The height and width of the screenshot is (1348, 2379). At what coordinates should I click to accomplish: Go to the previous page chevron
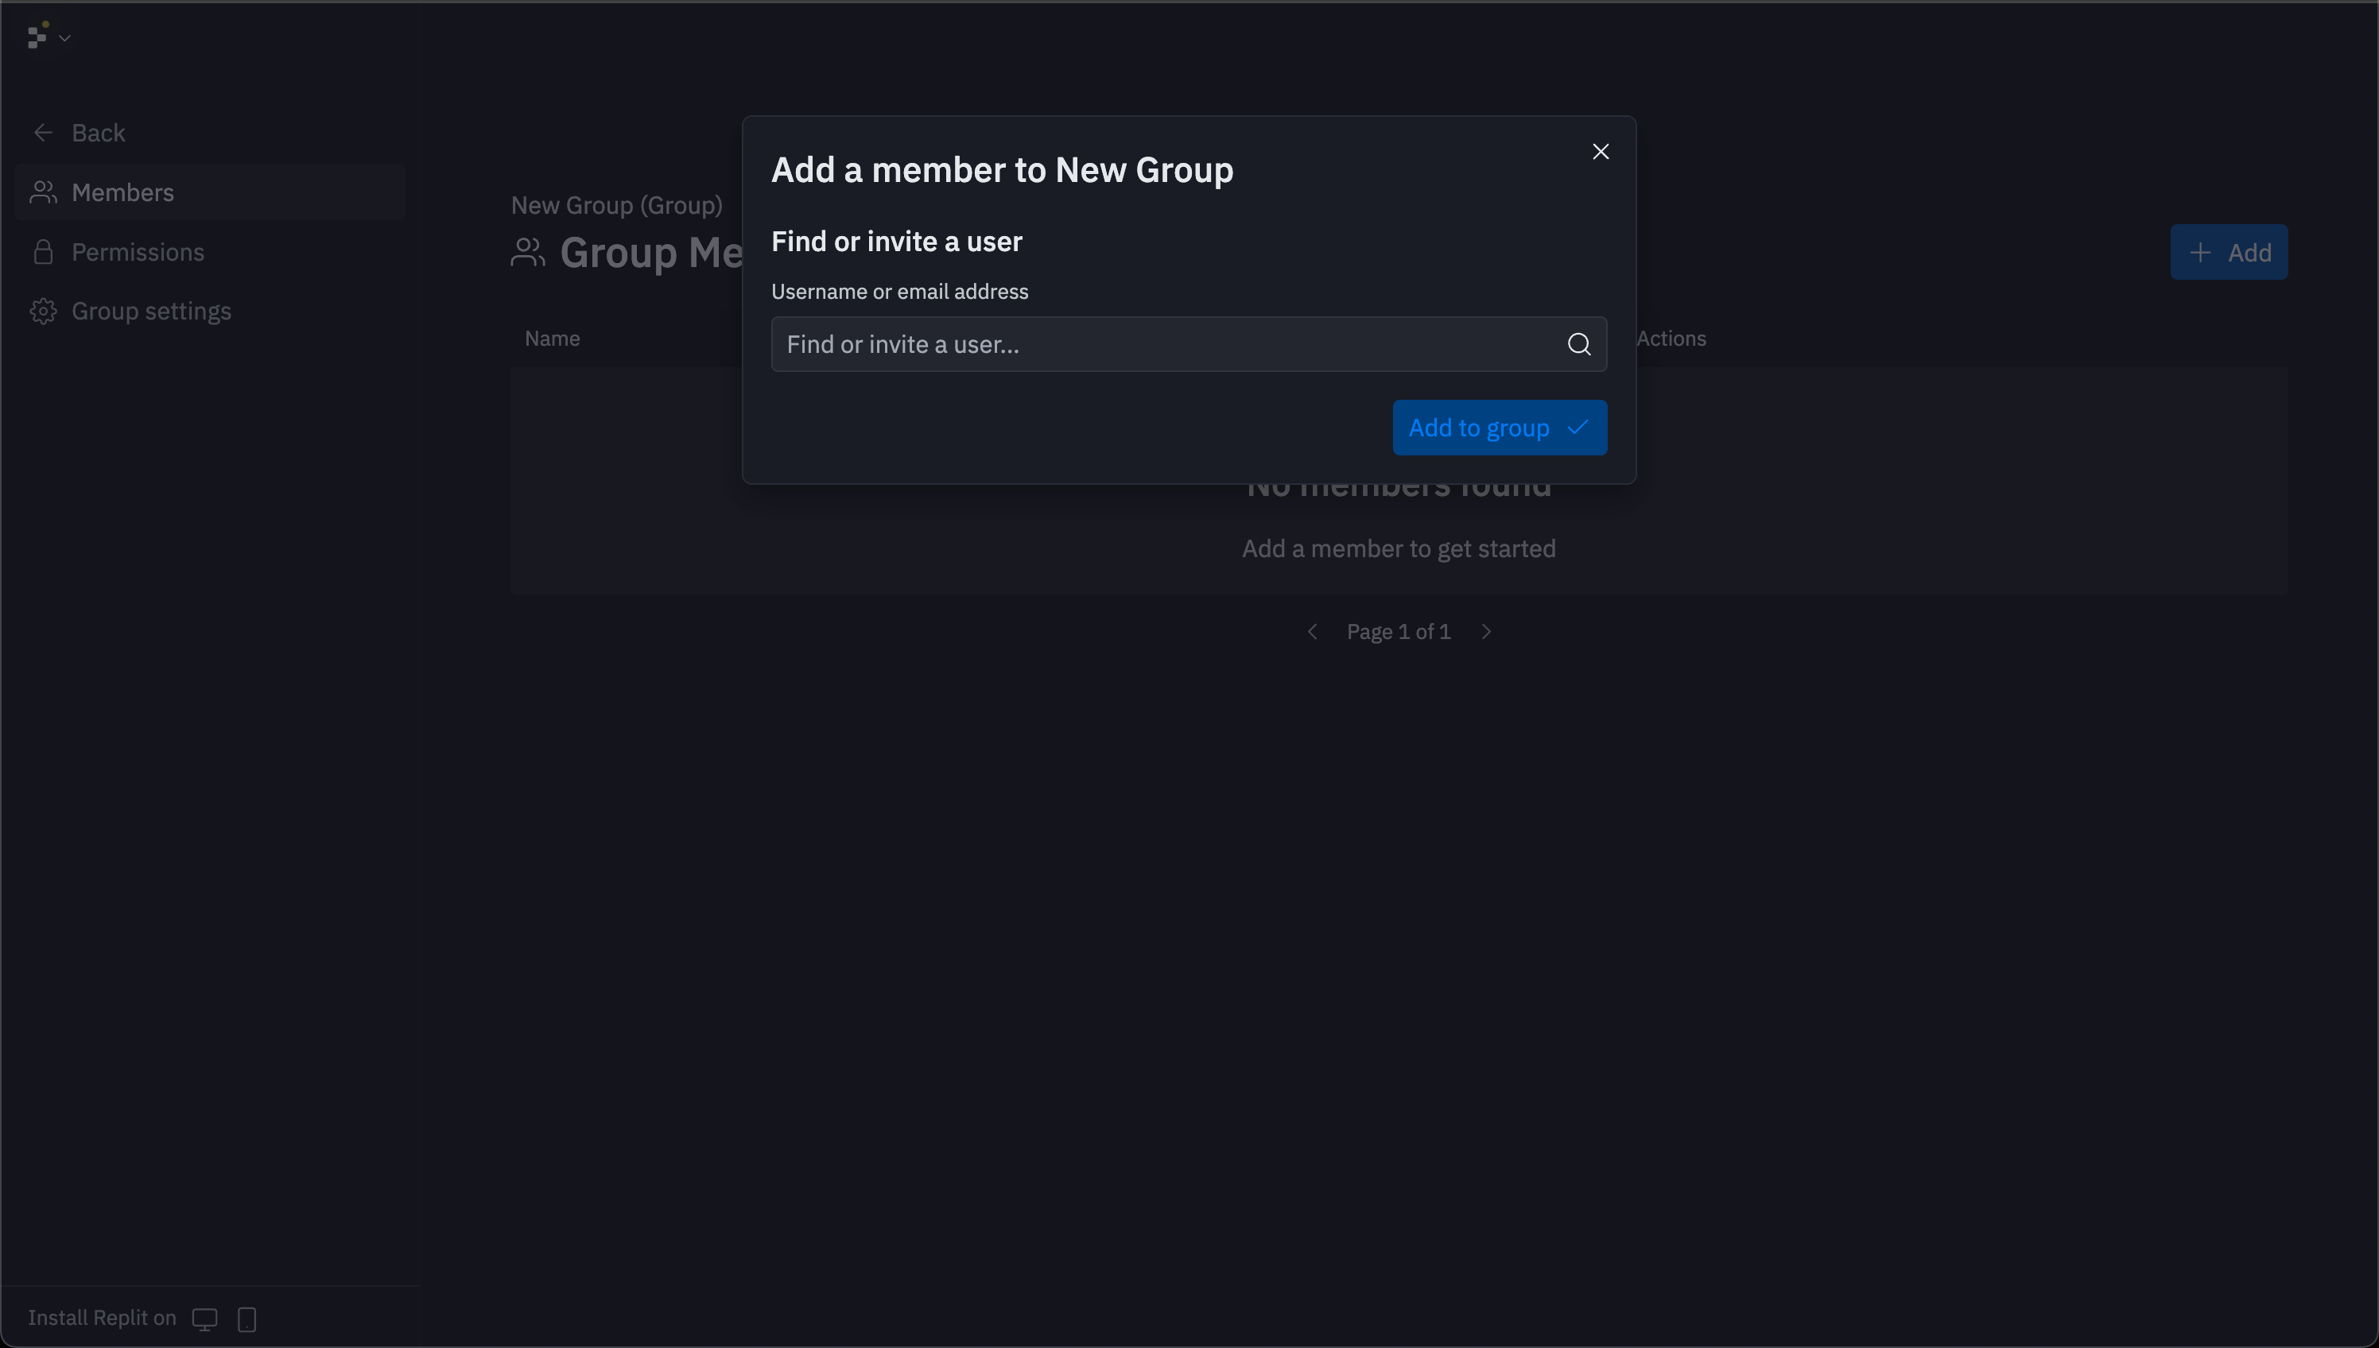point(1312,631)
